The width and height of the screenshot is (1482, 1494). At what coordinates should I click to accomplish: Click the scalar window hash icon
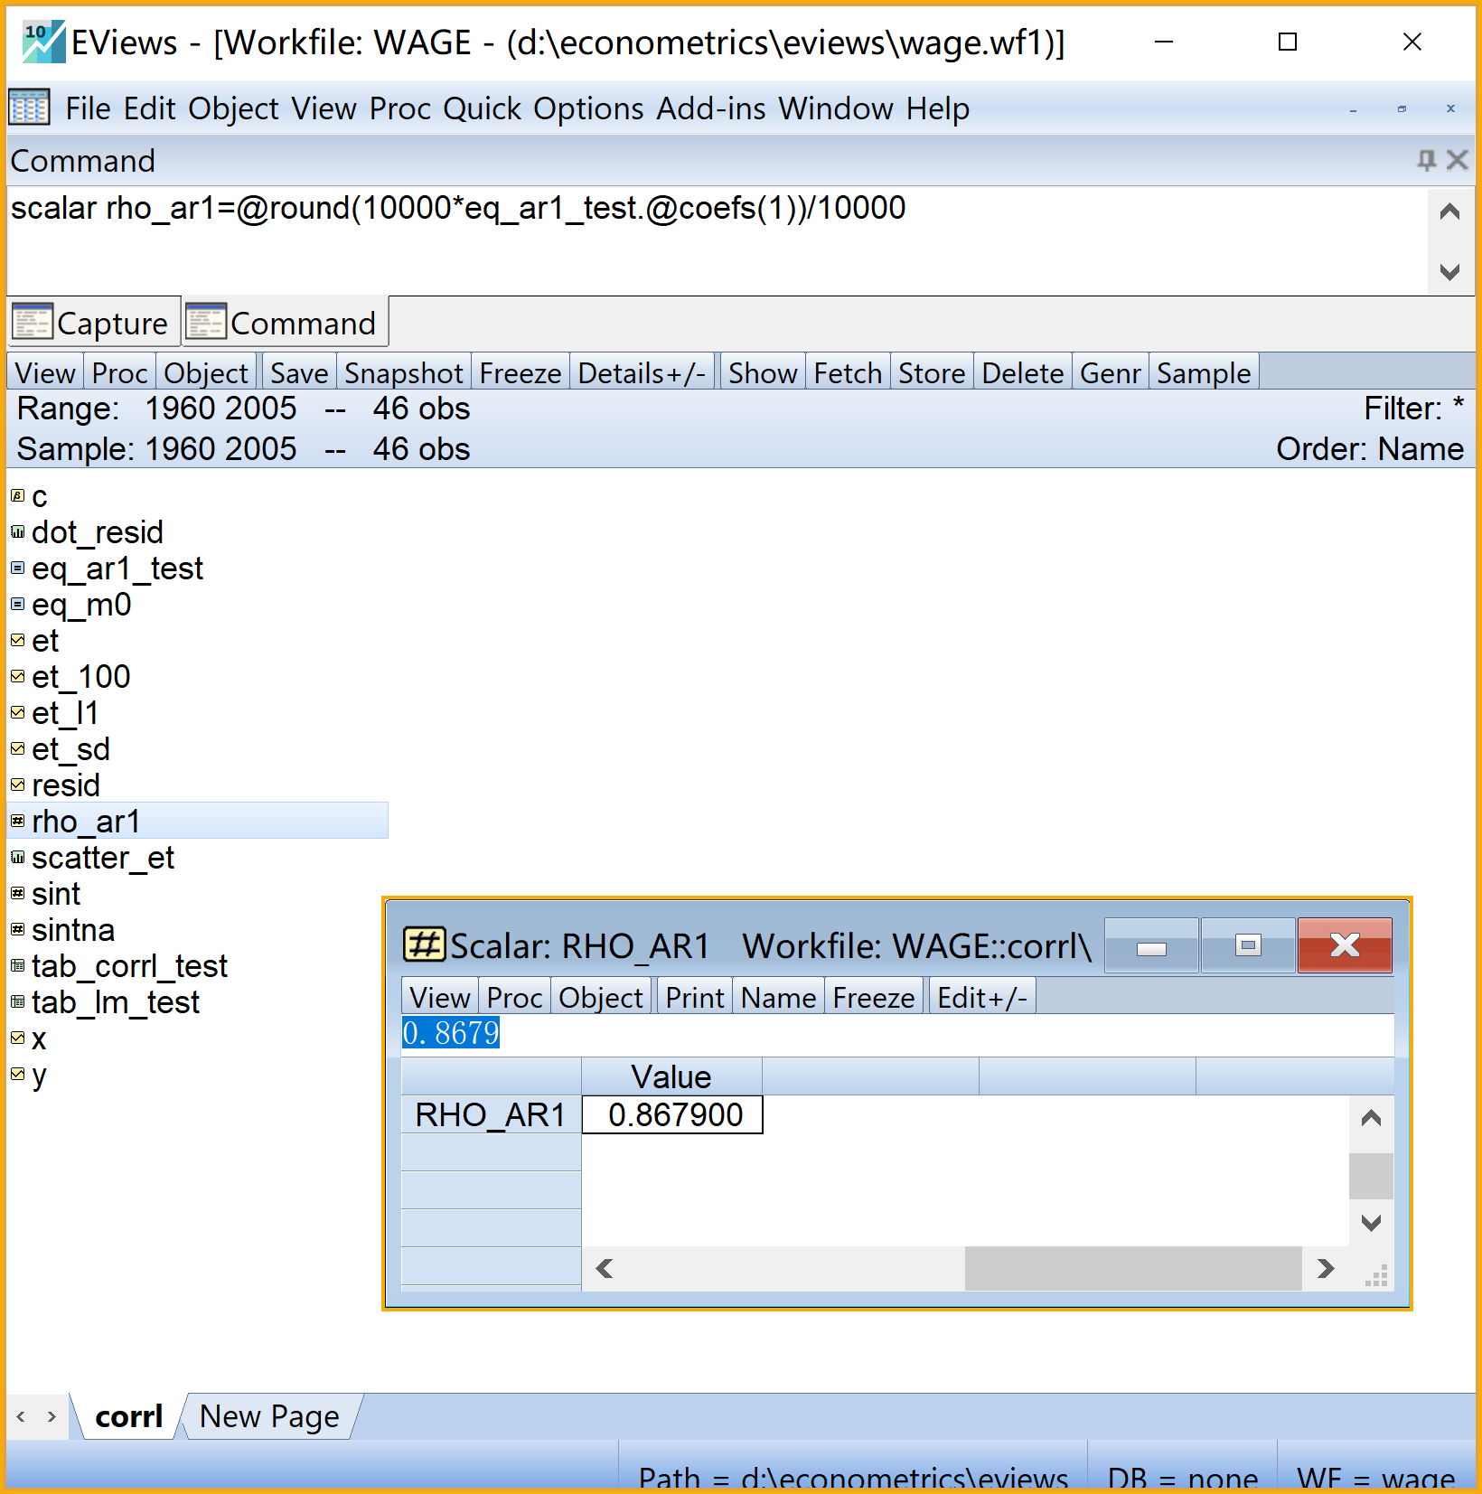point(423,945)
